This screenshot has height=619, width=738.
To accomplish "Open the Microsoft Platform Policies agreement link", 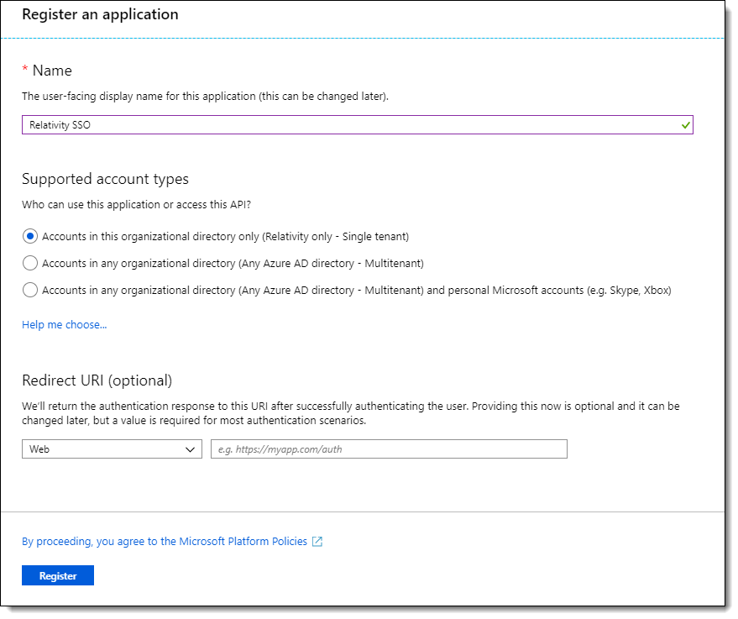I will pos(165,542).
